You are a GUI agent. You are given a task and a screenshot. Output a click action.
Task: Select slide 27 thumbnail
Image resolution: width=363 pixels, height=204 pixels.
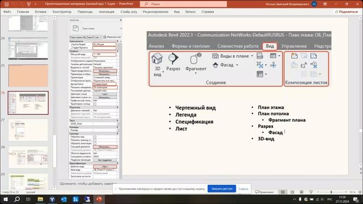pyautogui.click(x=28, y=130)
